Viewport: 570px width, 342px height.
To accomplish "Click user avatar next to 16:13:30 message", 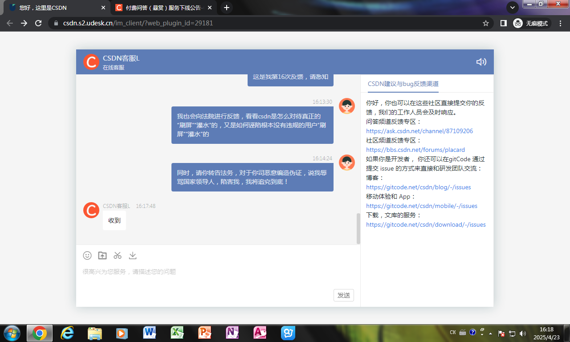I will point(347,106).
